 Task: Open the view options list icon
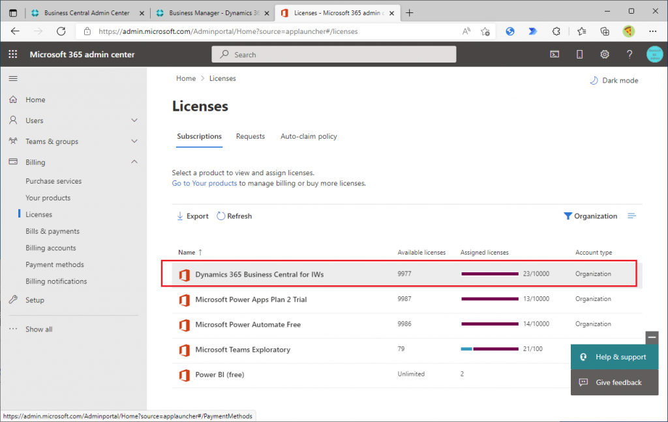(x=631, y=216)
